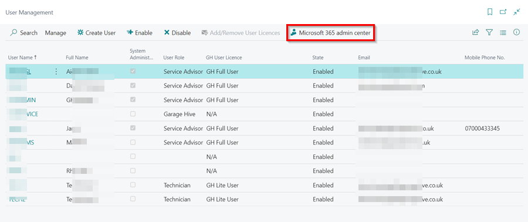Click the Disable action button
The height and width of the screenshot is (222, 528).
[x=177, y=33]
